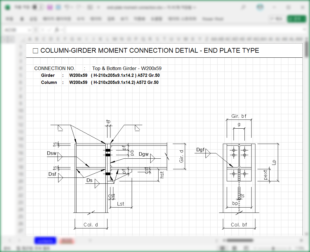Select the Normal view icon in status bar
Image resolution: width=310 pixels, height=252 pixels.
[223, 248]
